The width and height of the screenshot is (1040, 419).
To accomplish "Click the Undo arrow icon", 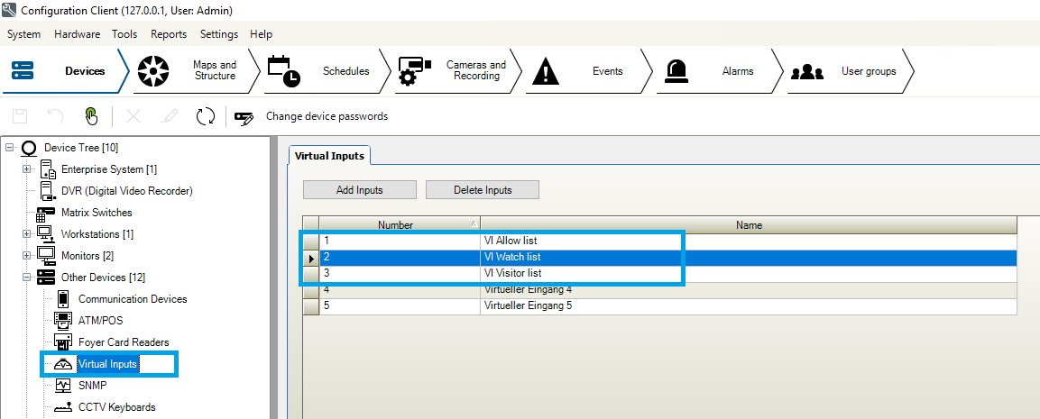I will tap(56, 116).
